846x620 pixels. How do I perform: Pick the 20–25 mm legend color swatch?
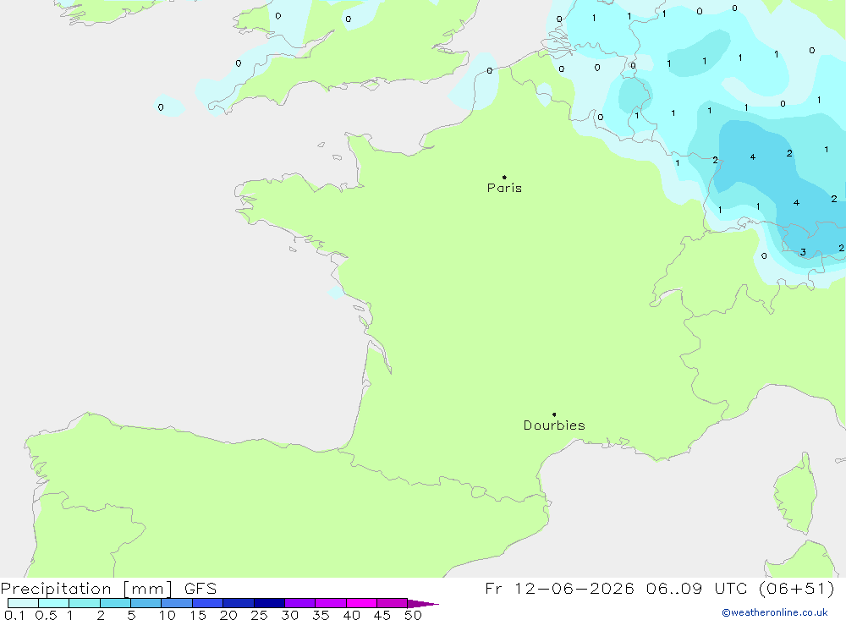coord(239,603)
